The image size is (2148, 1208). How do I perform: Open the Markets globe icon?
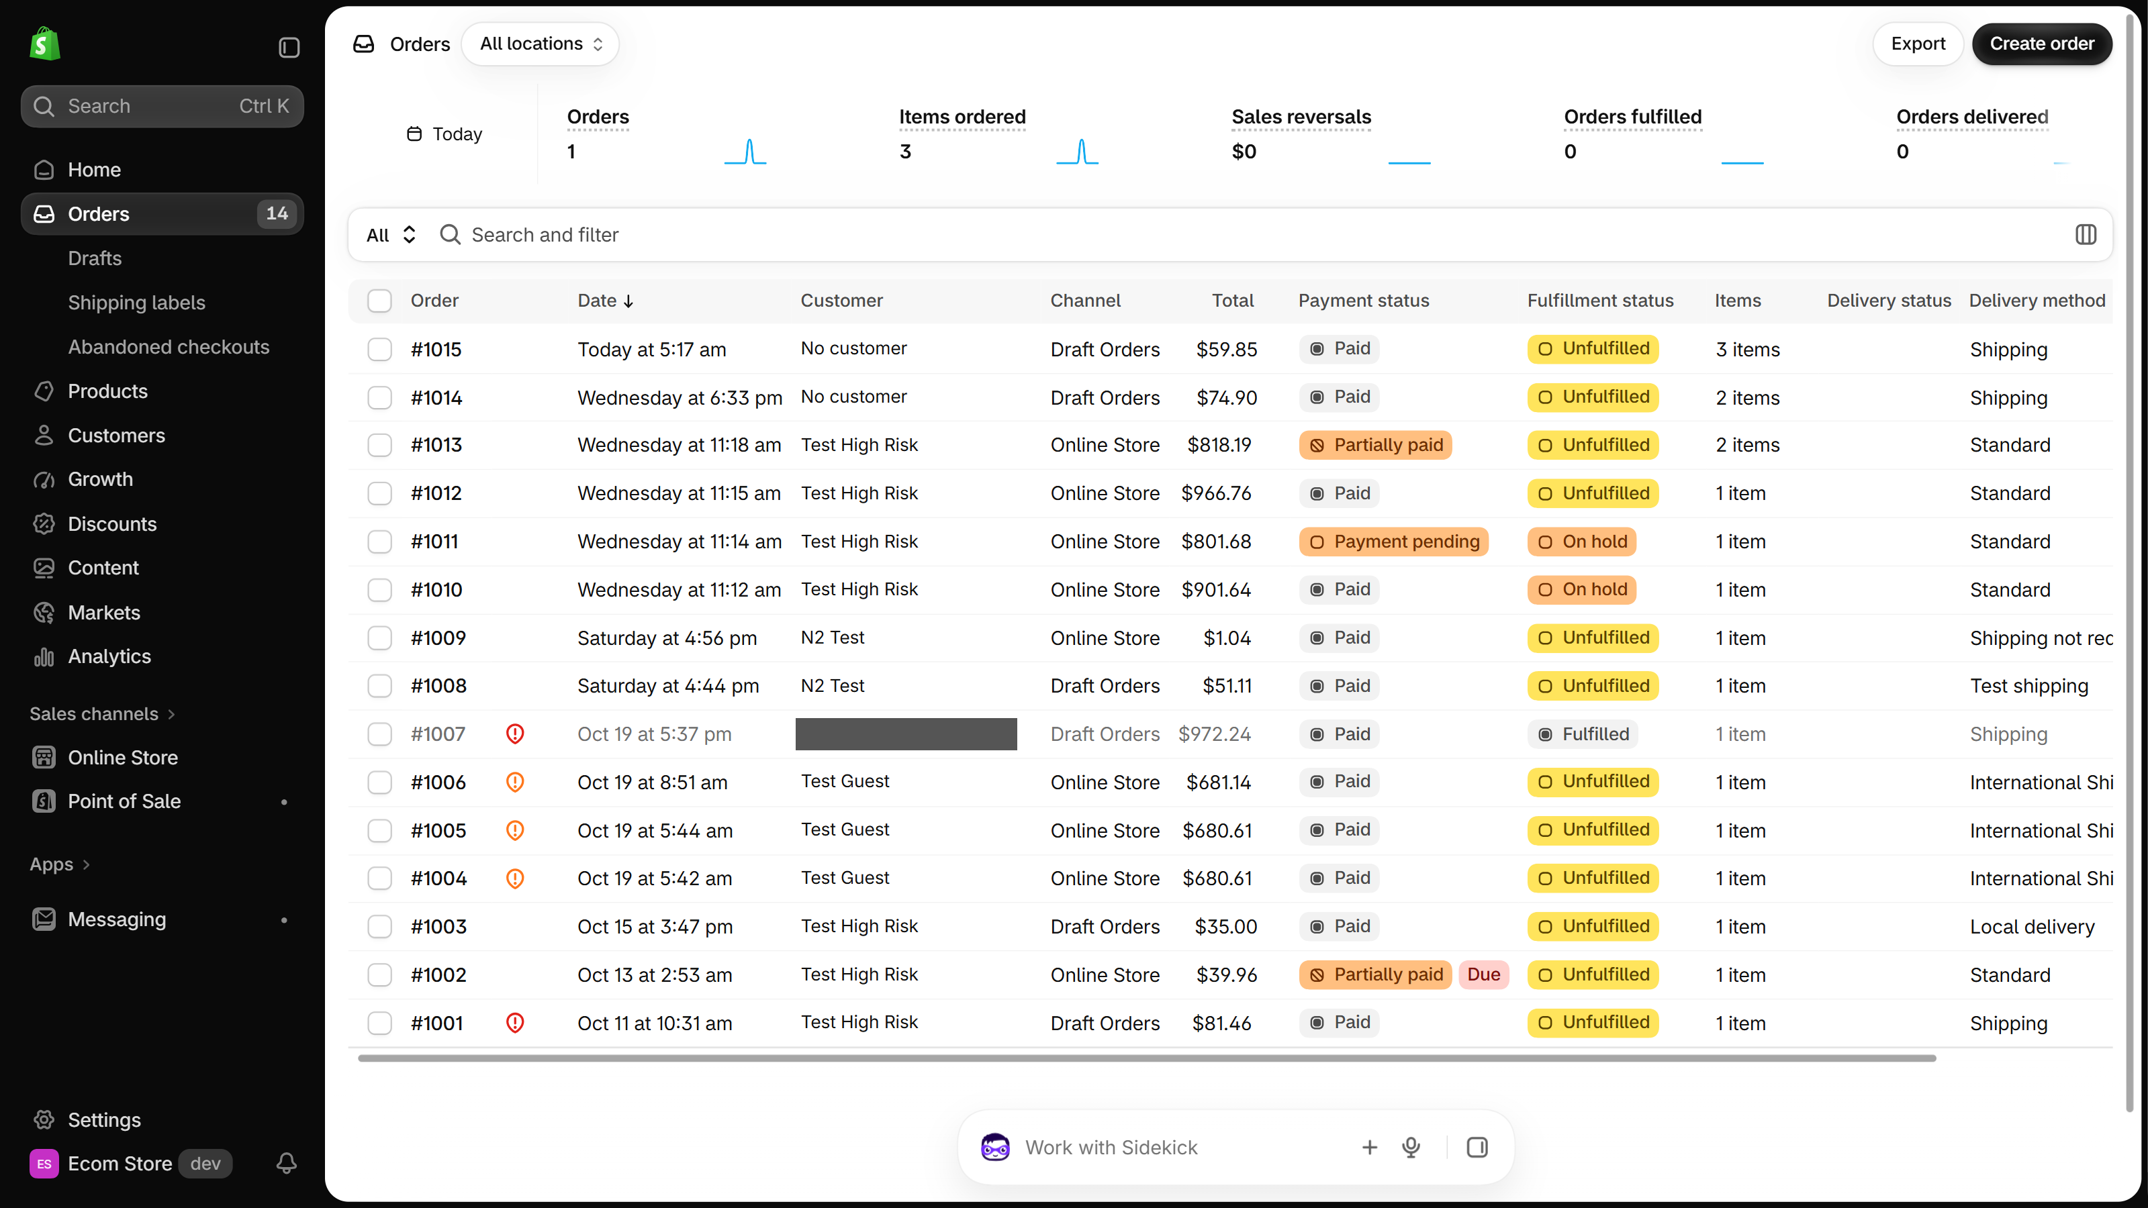point(44,613)
